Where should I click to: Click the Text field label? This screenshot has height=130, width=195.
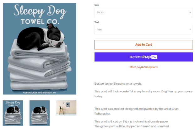point(97,22)
